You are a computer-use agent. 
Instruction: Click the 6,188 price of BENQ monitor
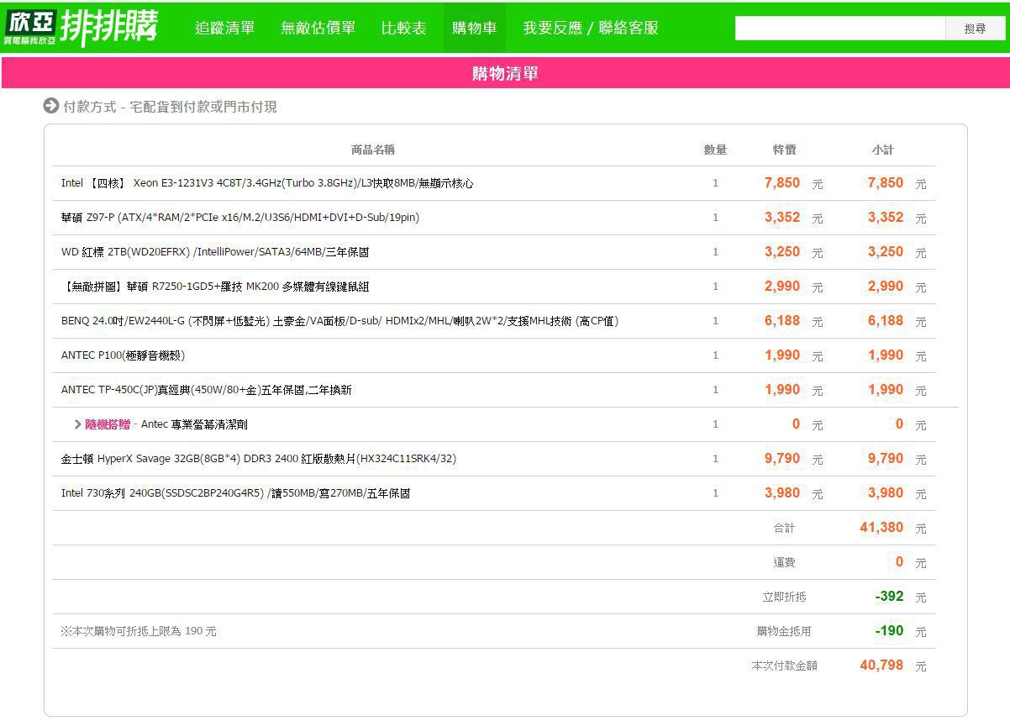click(x=782, y=320)
